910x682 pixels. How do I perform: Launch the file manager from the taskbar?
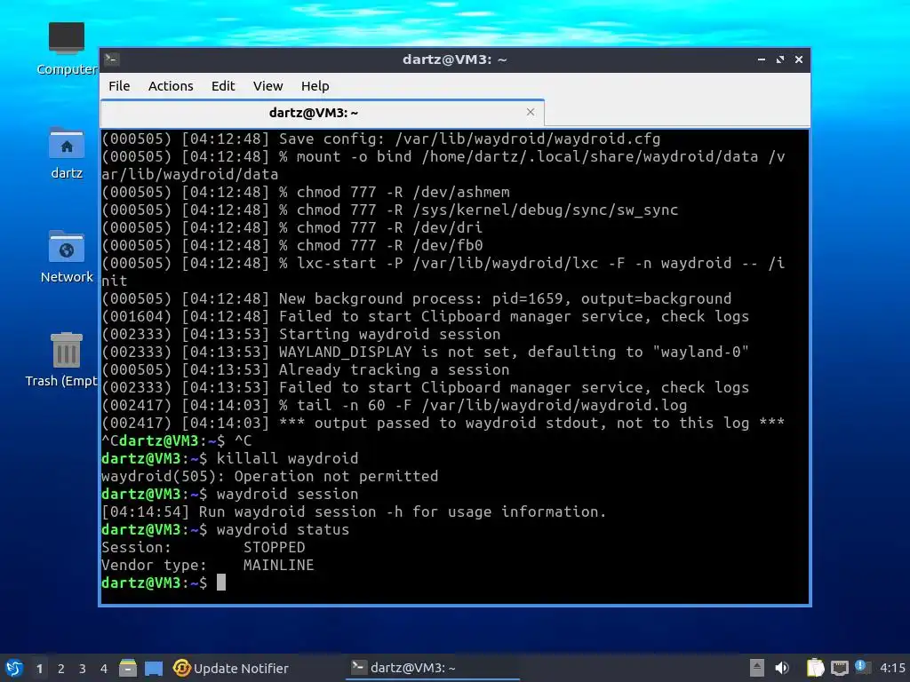pos(128,668)
